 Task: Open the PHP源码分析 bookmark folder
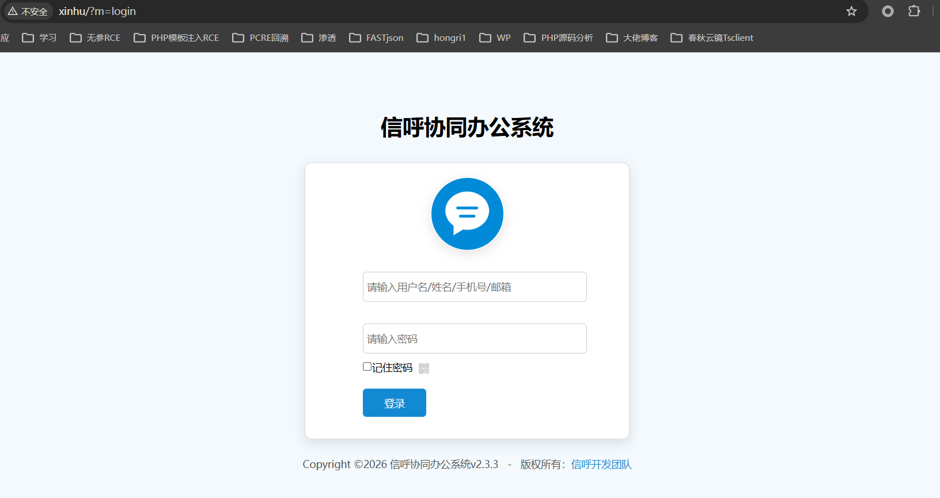click(558, 38)
